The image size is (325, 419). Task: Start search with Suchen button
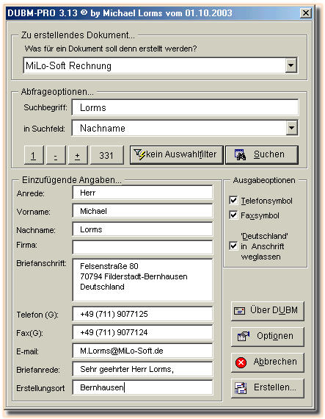pyautogui.click(x=262, y=154)
